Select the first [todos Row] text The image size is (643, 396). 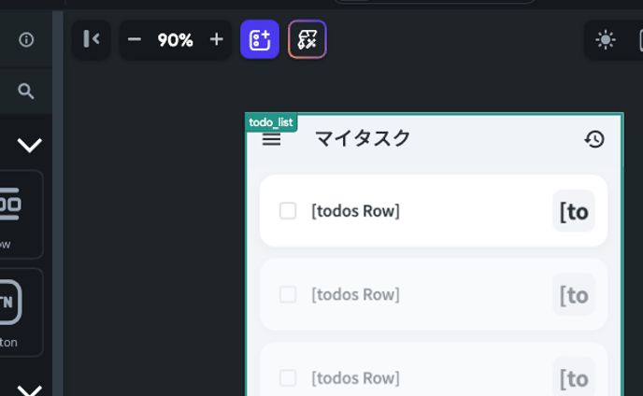355,211
